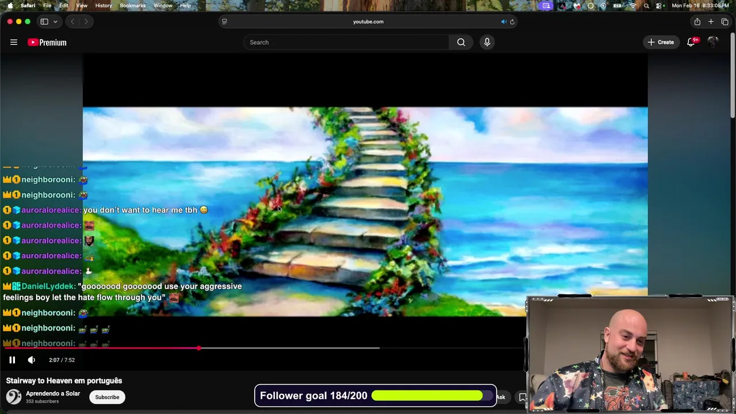The width and height of the screenshot is (736, 414).
Task: Activate voice search microphone
Action: (487, 42)
